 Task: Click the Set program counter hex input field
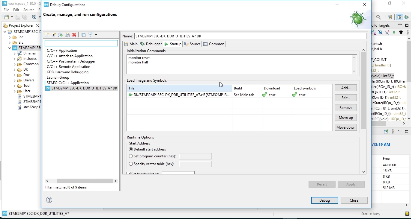coord(195,156)
